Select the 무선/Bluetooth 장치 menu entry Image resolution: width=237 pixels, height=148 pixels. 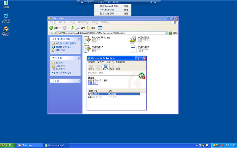pos(113,6)
